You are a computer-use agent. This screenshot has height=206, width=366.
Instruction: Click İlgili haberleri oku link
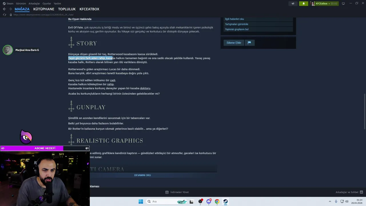coord(234,19)
